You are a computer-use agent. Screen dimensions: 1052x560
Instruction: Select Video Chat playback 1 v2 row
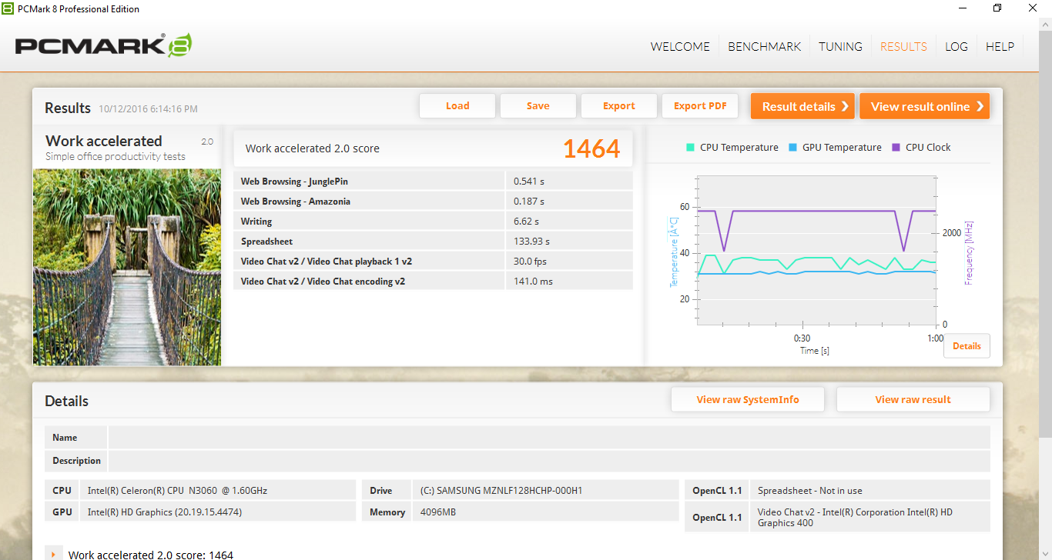[433, 262]
